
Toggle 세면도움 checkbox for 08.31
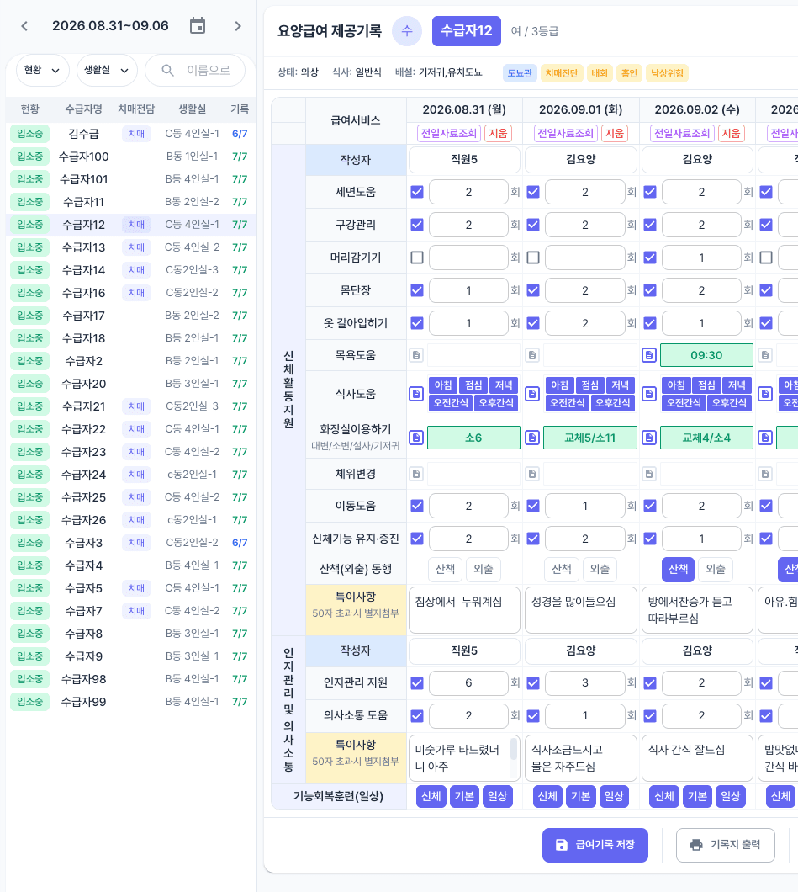tap(417, 192)
